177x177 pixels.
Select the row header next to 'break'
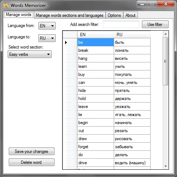tap(70, 50)
